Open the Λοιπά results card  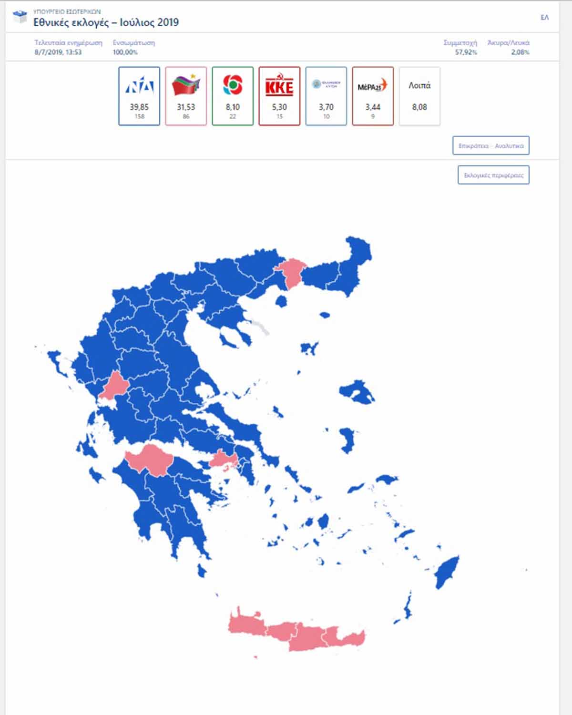pyautogui.click(x=419, y=96)
